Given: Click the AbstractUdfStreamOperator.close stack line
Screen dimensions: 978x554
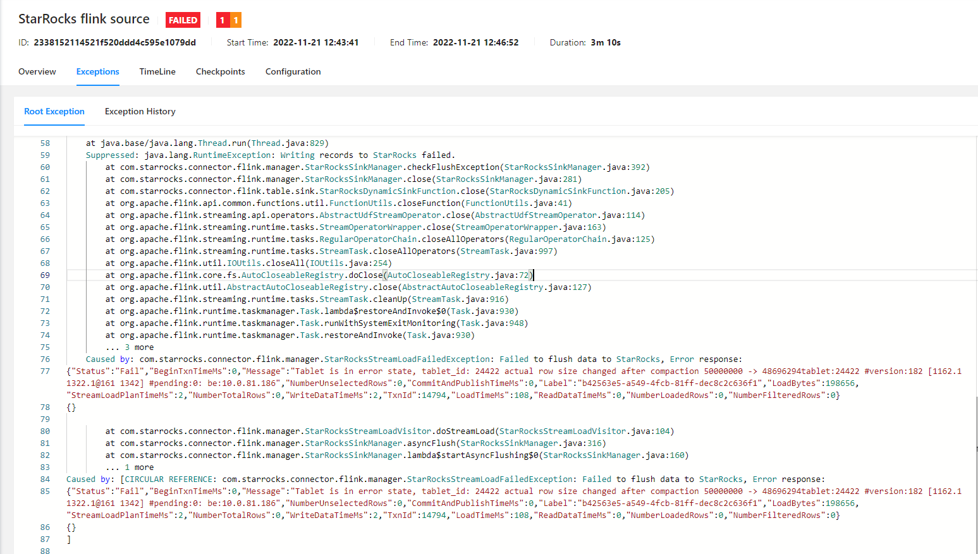Looking at the screenshot, I should (x=375, y=215).
